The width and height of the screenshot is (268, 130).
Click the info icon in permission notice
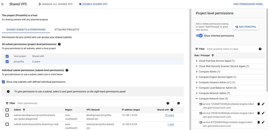coord(8,92)
